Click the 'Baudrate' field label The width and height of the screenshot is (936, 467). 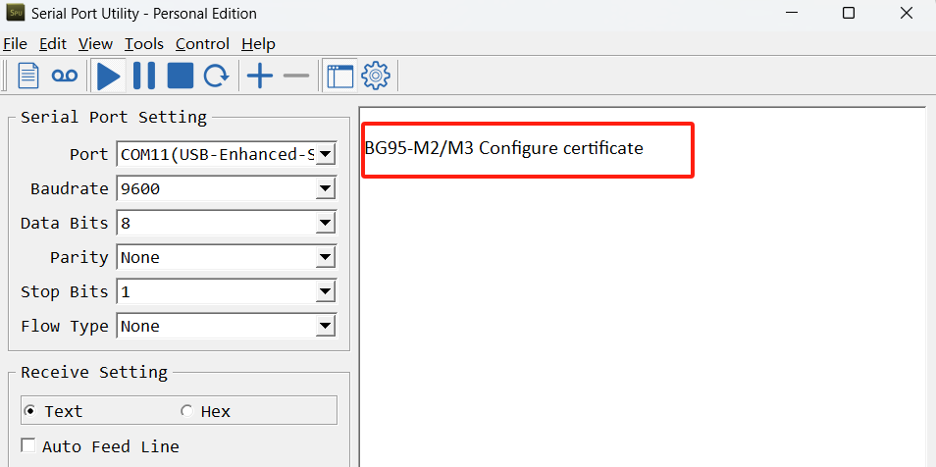point(70,188)
